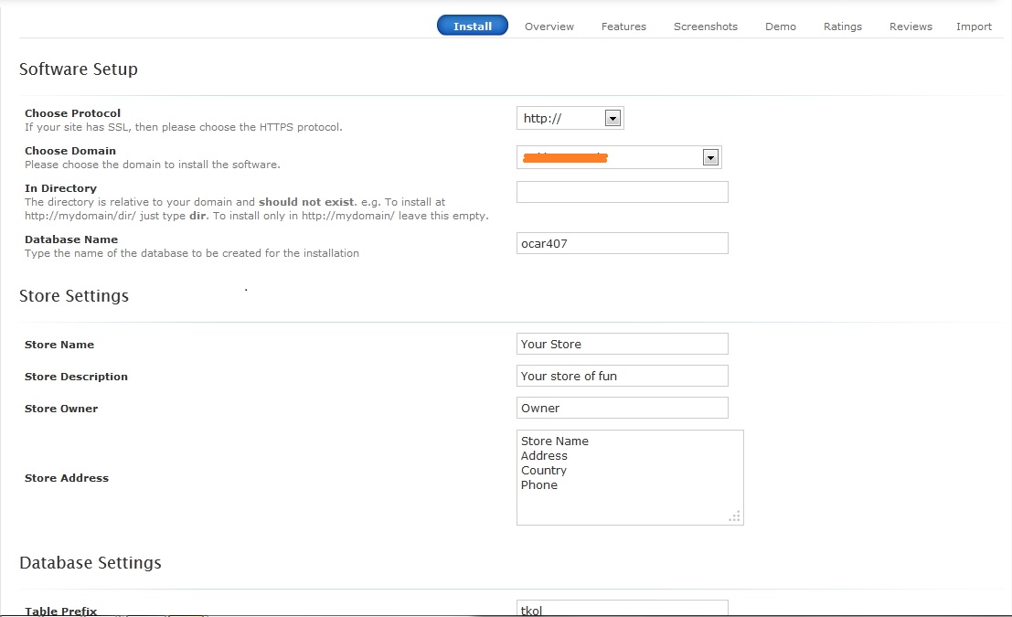Open the Choose Domain dropdown
Screen dimensions: 1012x617
[x=618, y=156]
